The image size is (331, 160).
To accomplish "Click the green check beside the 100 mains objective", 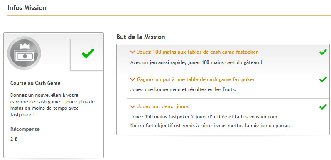I will click(x=323, y=52).
